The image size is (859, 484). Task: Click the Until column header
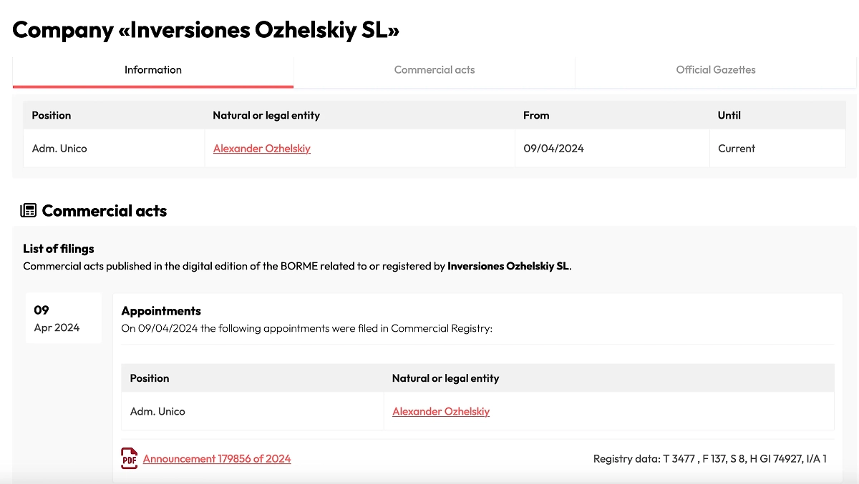tap(729, 115)
